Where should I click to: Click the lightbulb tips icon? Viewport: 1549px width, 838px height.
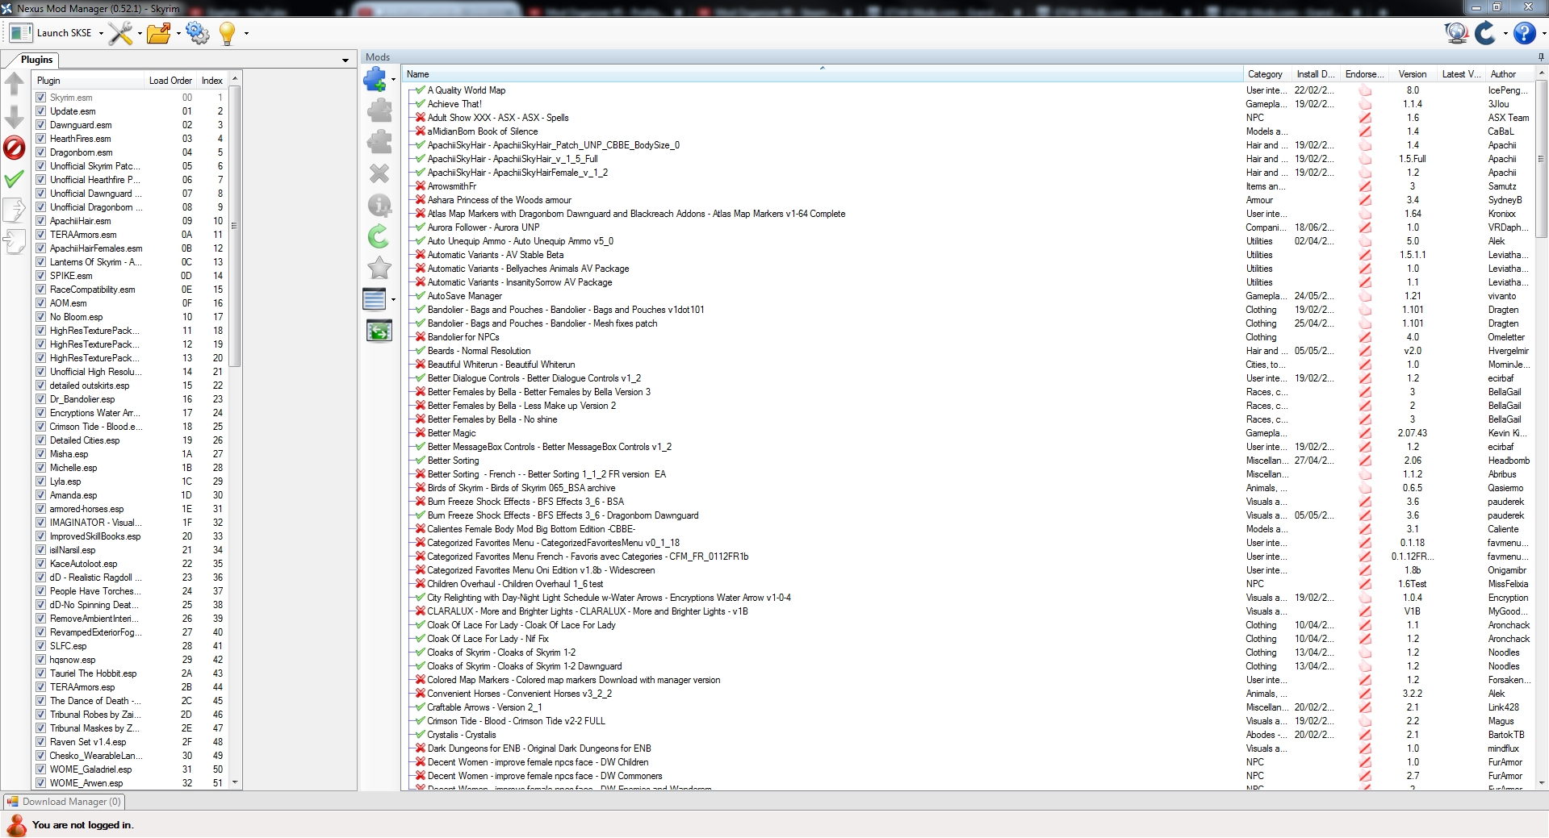pos(228,33)
